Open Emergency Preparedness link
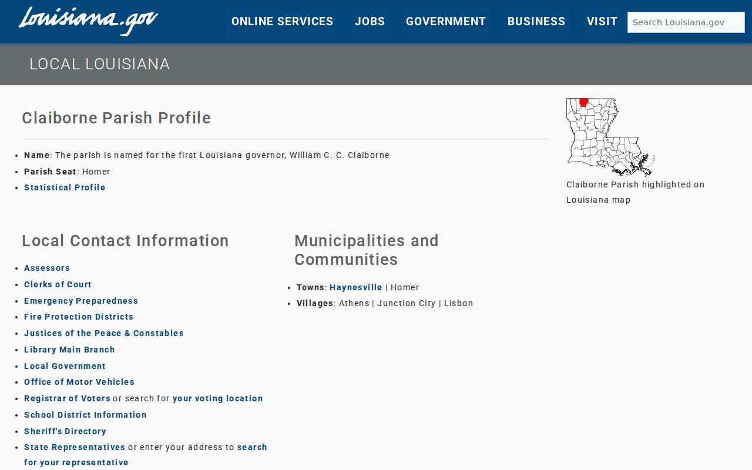Image resolution: width=752 pixels, height=470 pixels. [81, 301]
